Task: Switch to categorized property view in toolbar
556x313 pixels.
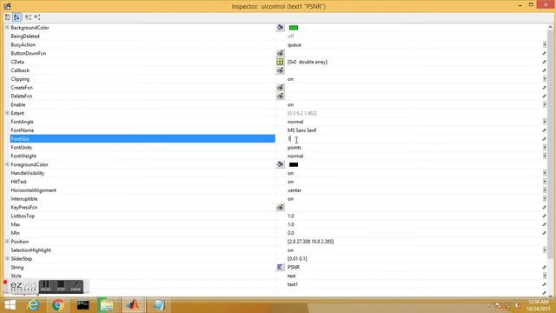Action: pos(8,17)
